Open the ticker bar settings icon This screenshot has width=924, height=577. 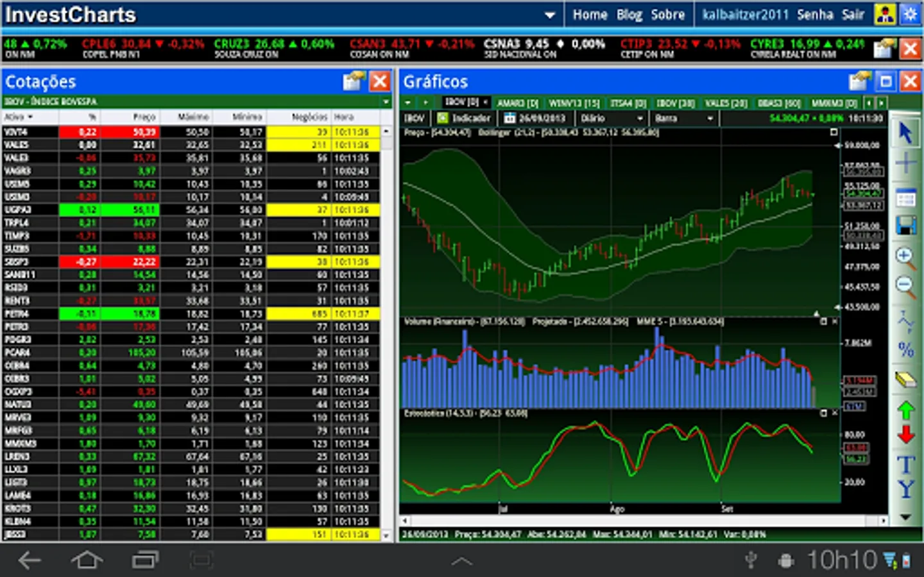point(885,48)
